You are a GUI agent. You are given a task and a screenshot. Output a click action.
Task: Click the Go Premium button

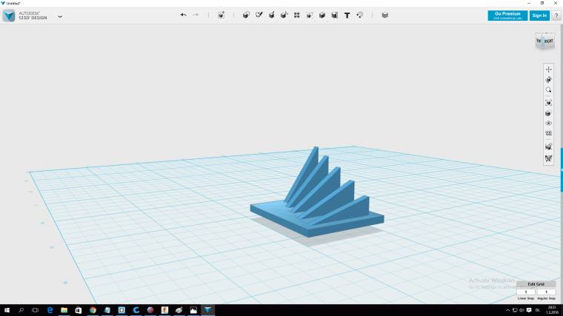point(507,16)
